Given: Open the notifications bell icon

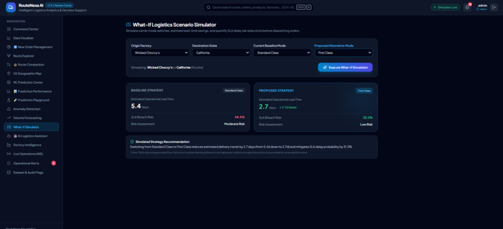Looking at the screenshot, I should click(467, 7).
